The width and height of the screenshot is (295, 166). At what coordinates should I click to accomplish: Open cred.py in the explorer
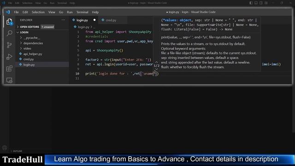point(29,59)
